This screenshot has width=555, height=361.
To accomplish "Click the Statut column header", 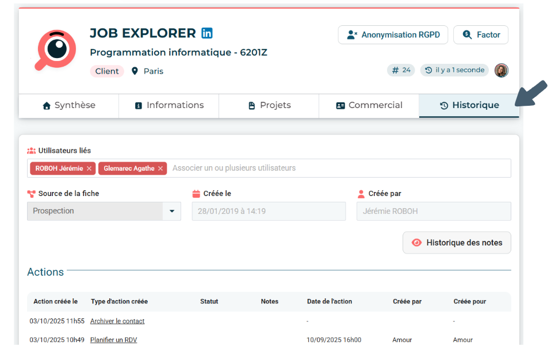I will coord(209,302).
